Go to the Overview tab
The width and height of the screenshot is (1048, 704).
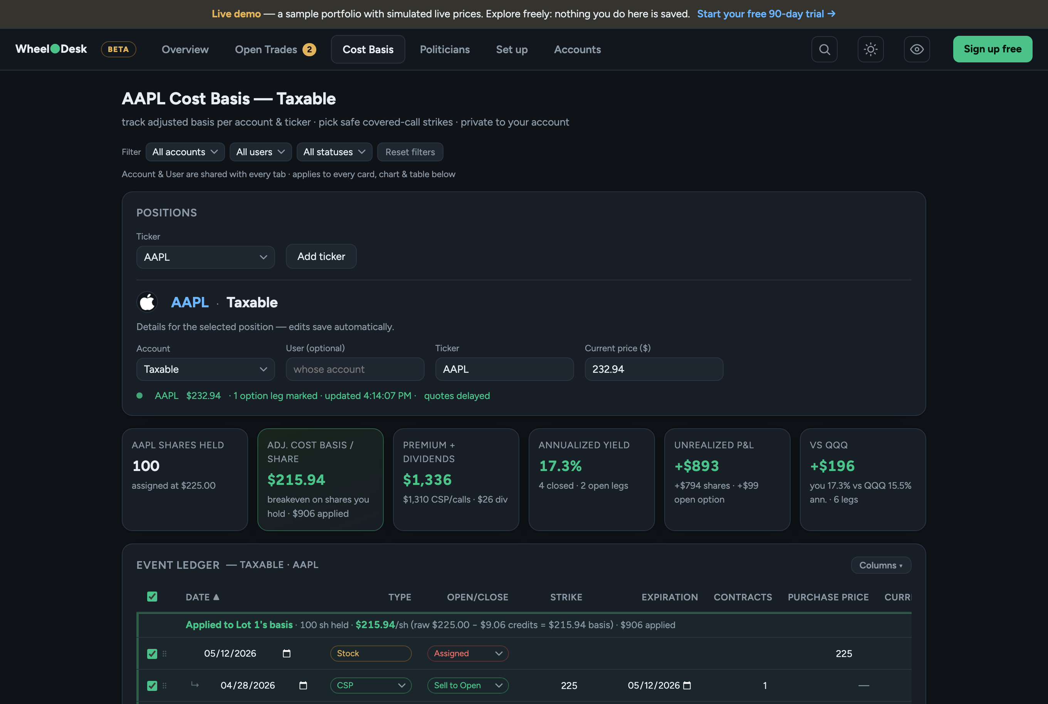pos(185,49)
